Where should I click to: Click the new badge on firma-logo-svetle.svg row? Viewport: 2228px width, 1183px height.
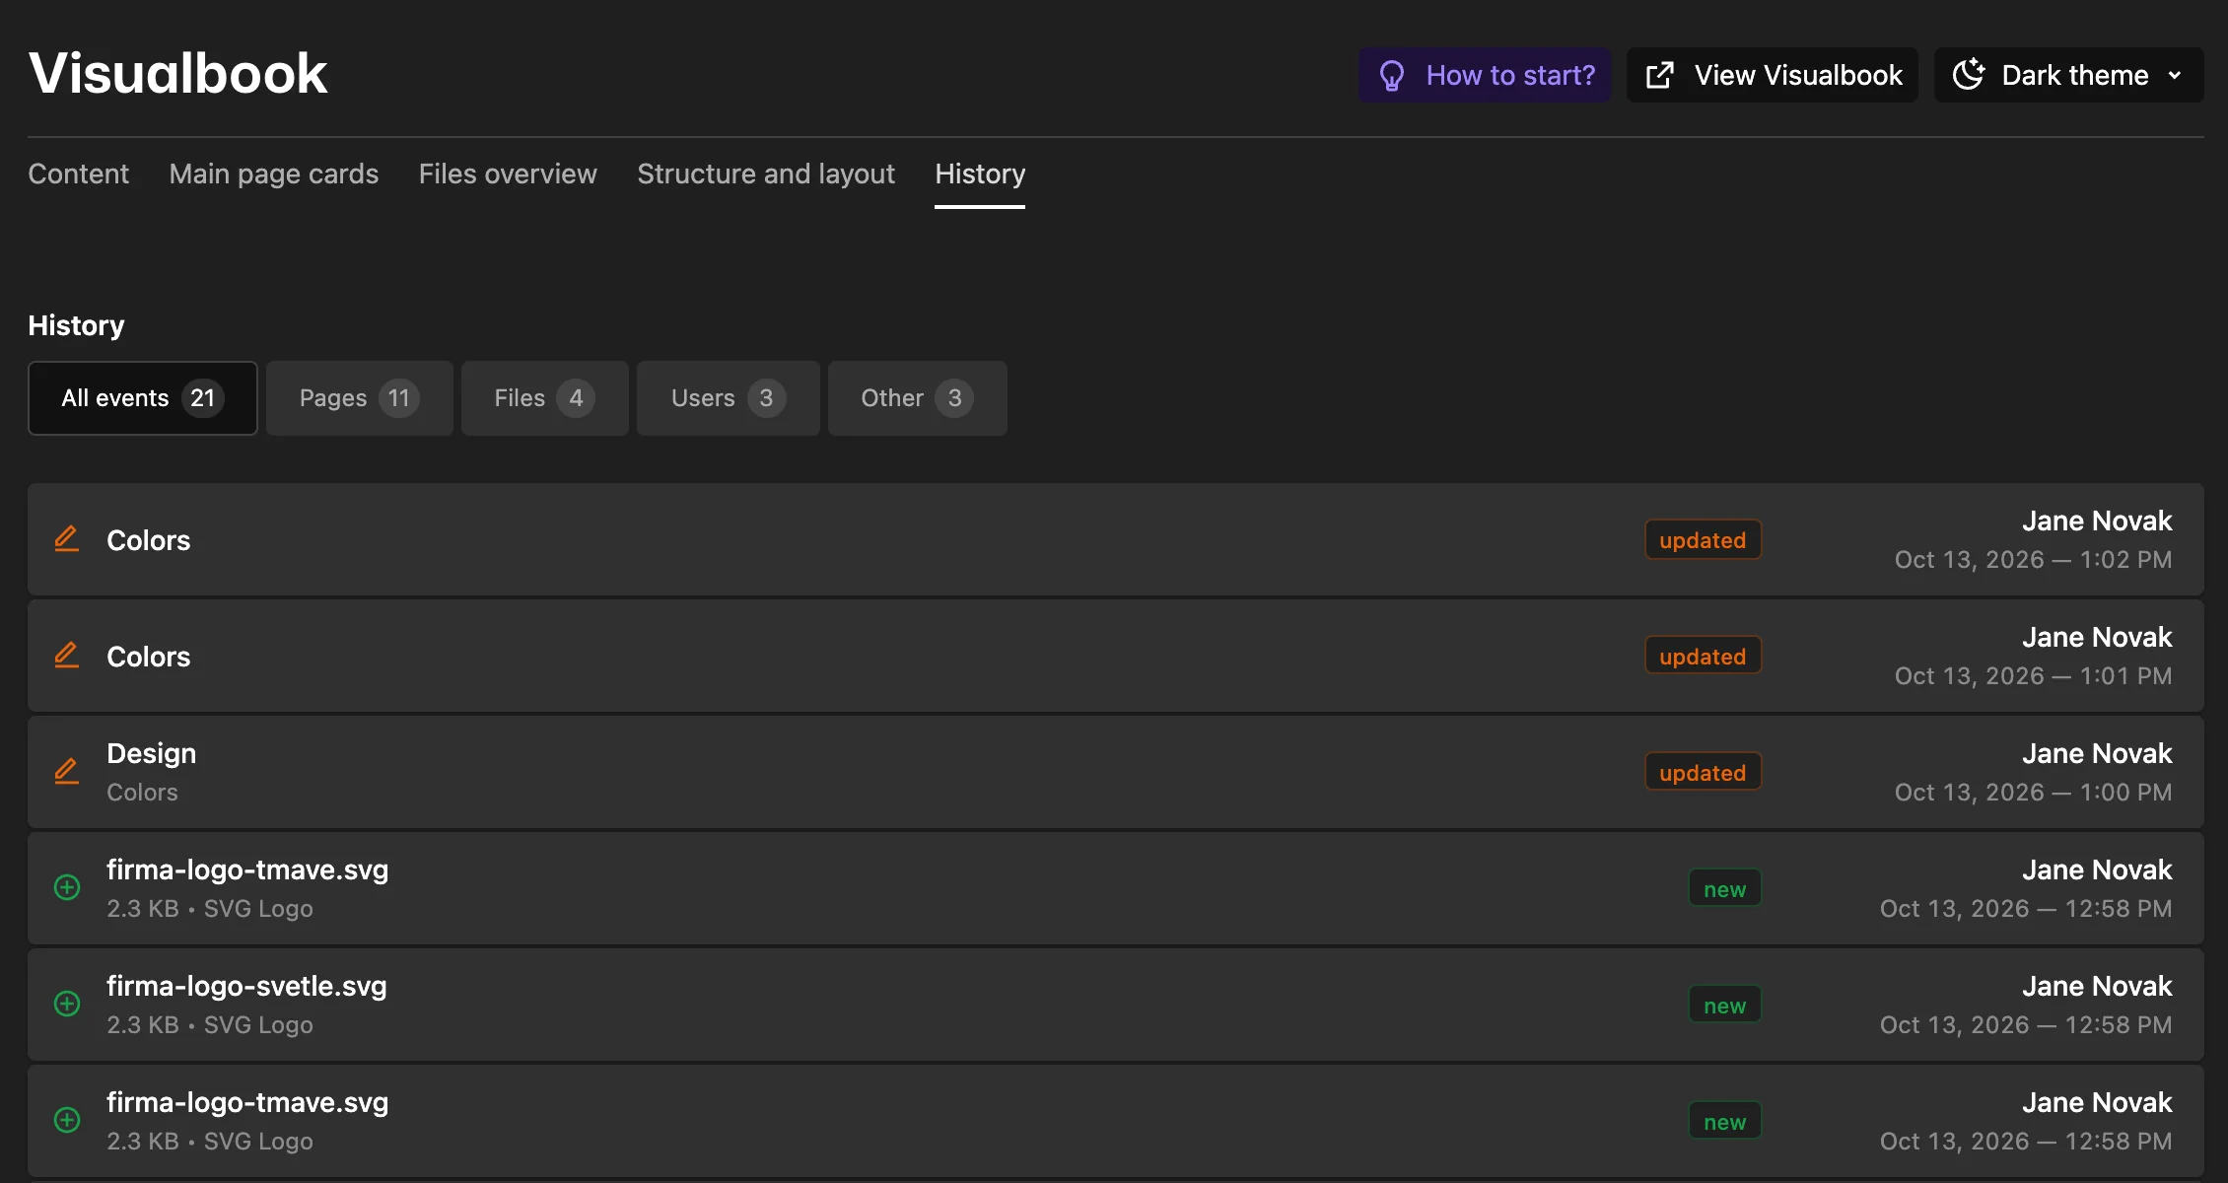pyautogui.click(x=1724, y=1005)
